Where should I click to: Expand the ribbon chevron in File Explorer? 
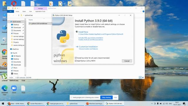pos(141,11)
